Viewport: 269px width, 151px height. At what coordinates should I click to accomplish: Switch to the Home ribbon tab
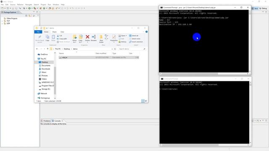coord(46,32)
